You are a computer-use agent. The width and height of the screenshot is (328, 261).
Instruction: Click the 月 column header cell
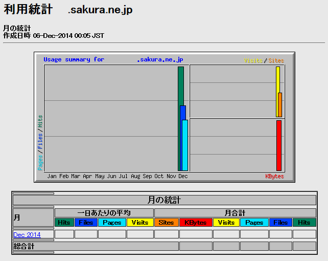pyautogui.click(x=33, y=217)
